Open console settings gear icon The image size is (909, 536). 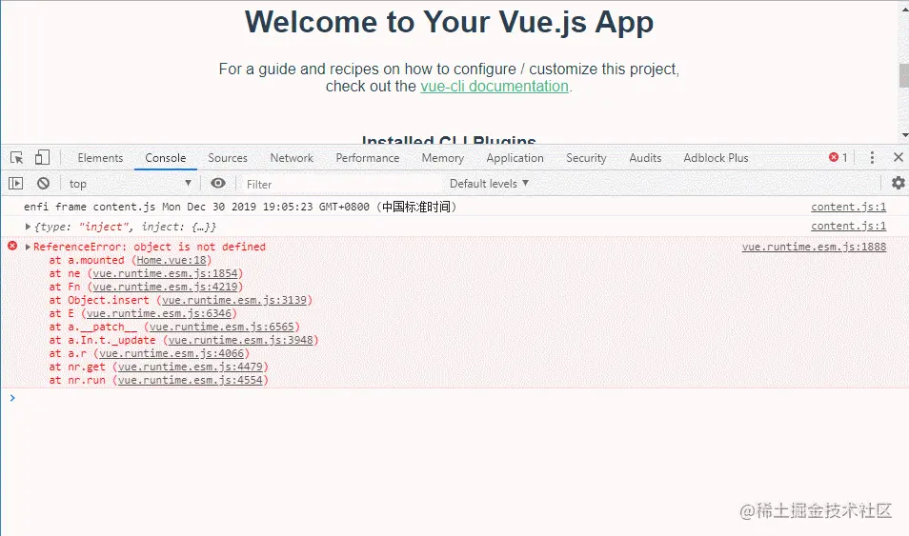click(898, 183)
